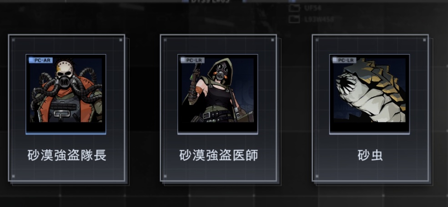Click the blue square beside the PC-AR label

coord(31,60)
